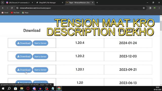Switch to Chrome in the taskbar
Image resolution: width=162 pixels, height=91 pixels.
(59, 88)
